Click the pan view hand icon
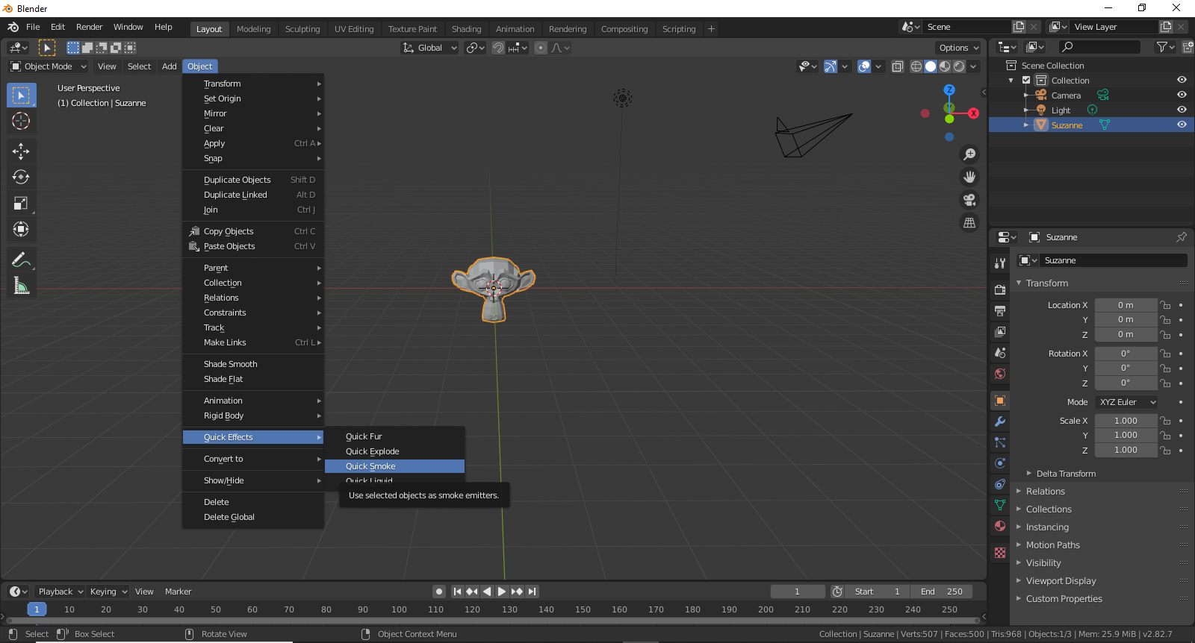 (x=969, y=177)
